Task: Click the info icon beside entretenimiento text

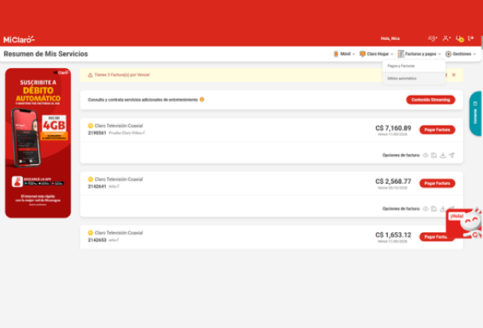Action: (x=202, y=100)
